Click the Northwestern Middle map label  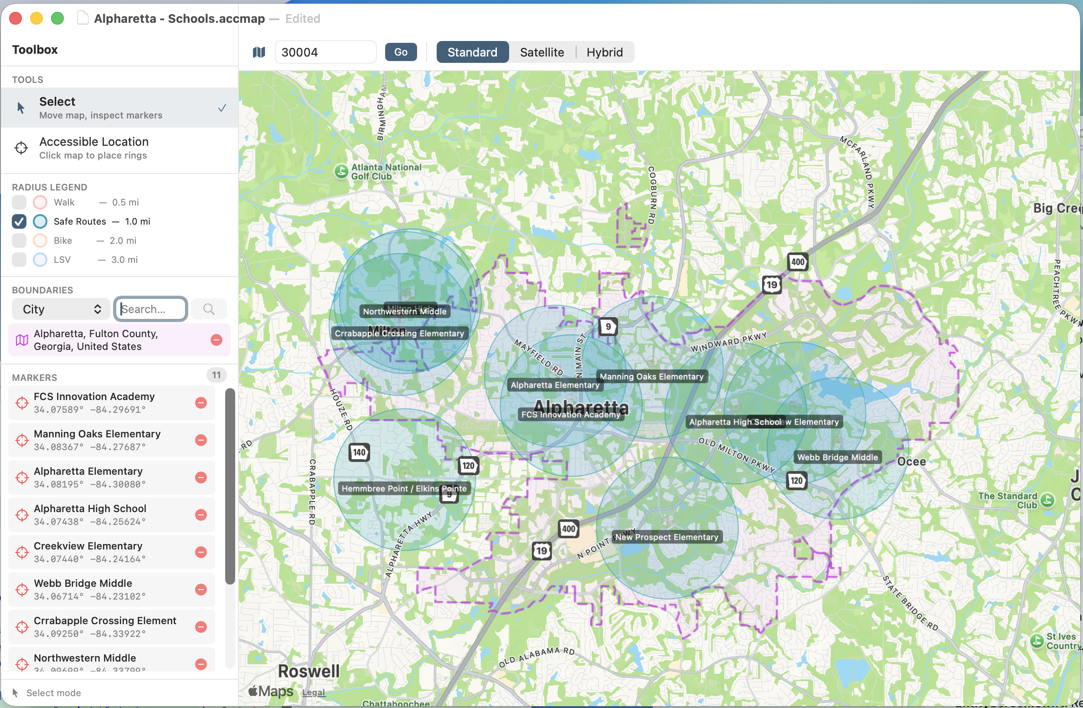click(405, 312)
